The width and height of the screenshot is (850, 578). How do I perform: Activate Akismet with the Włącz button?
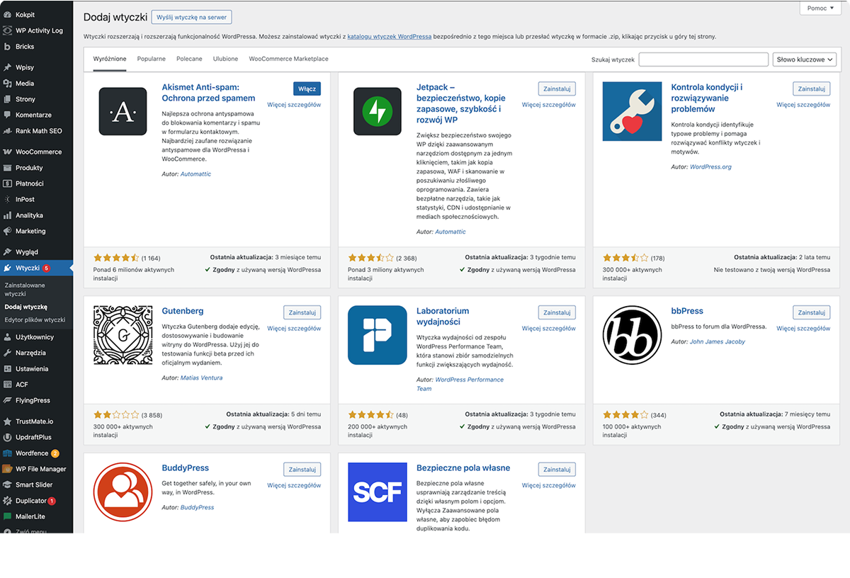pos(307,89)
